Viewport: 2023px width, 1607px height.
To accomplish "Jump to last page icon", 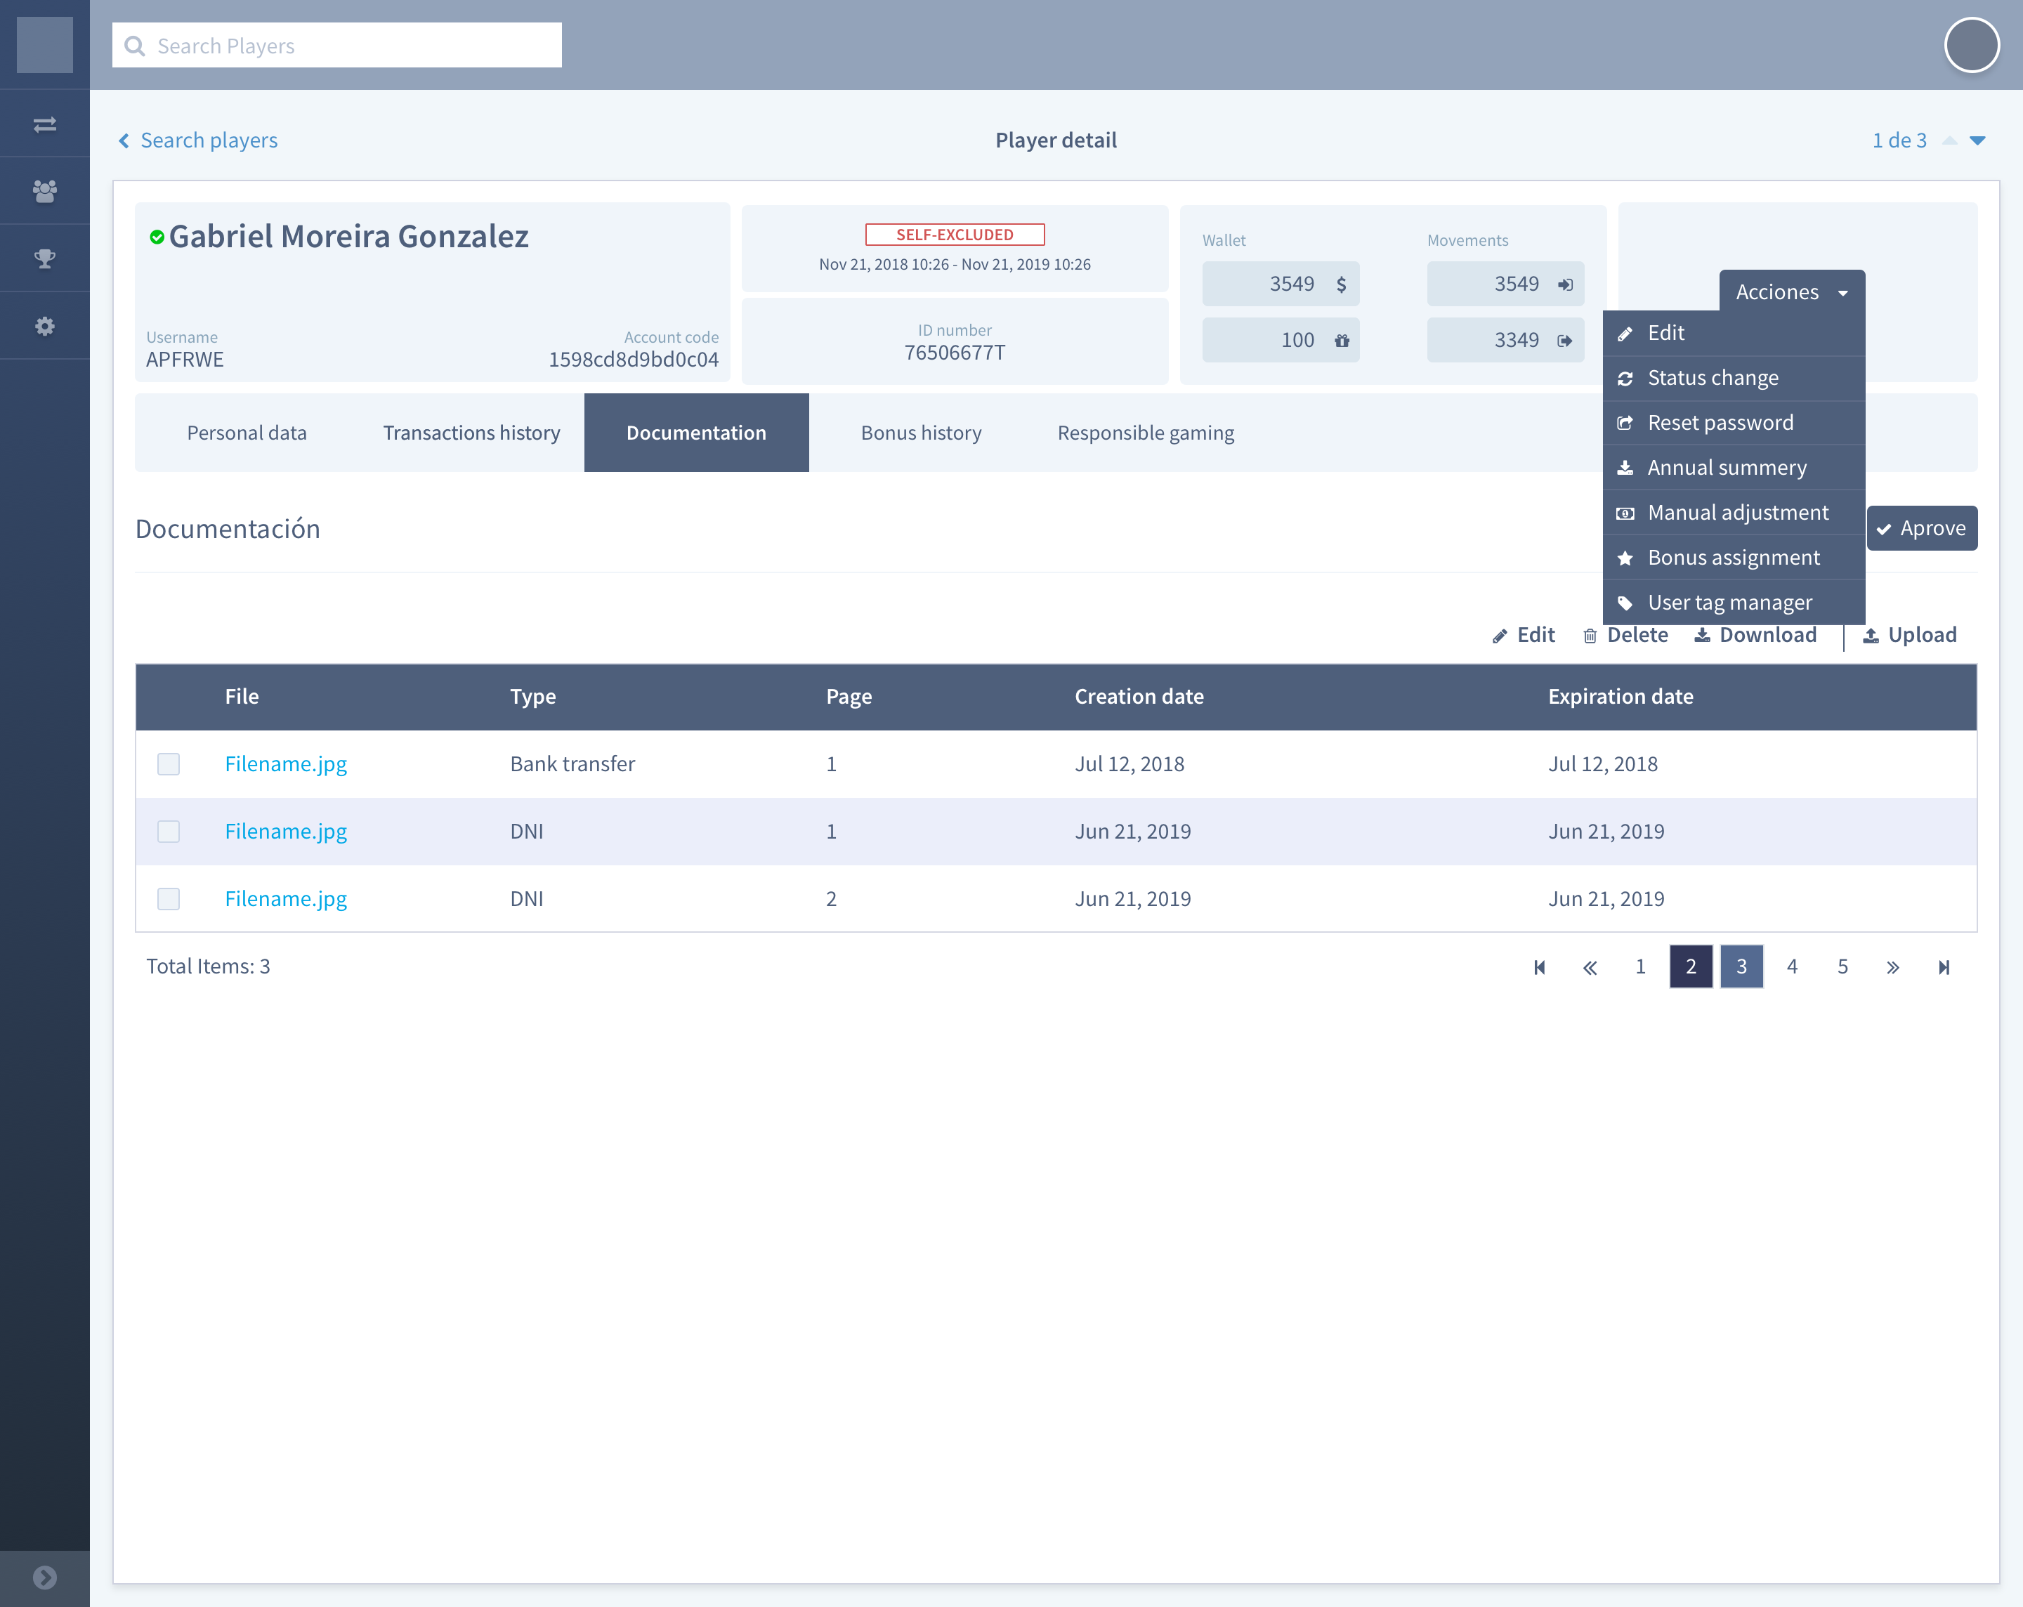I will [1943, 967].
